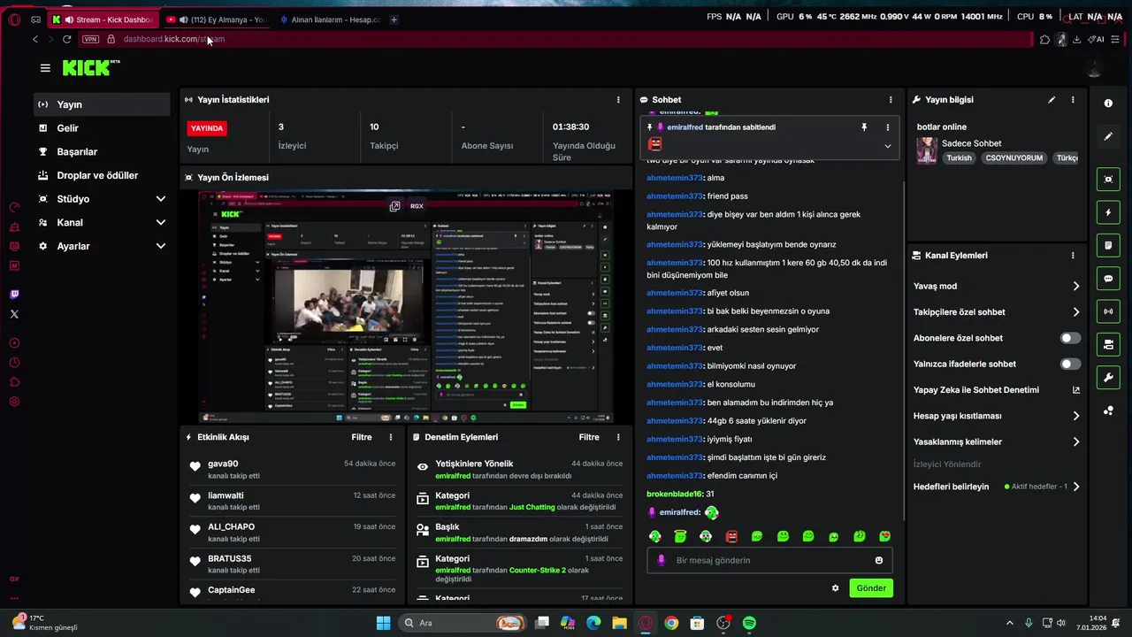This screenshot has width=1132, height=637.
Task: Click the Turkish language tag
Action: 959,158
